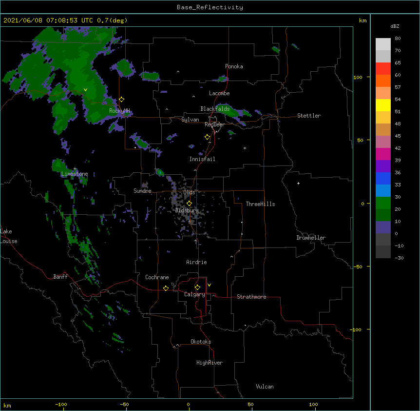The width and height of the screenshot is (420, 411).
Task: Click the white plus marker west of Drumheller region
Action: pos(298,183)
